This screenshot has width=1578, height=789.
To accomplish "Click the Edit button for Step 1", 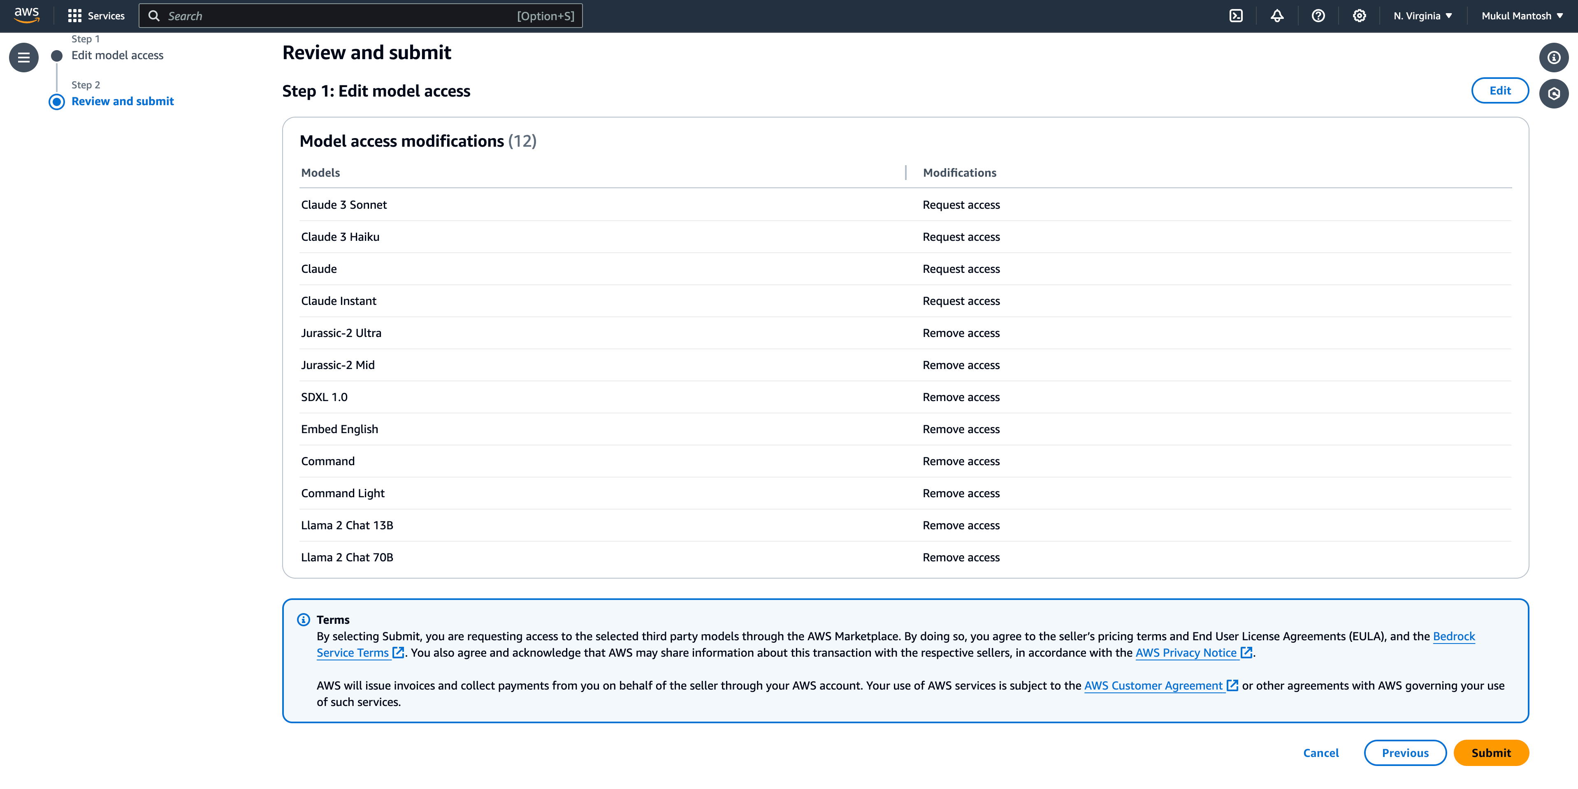I will click(1499, 90).
